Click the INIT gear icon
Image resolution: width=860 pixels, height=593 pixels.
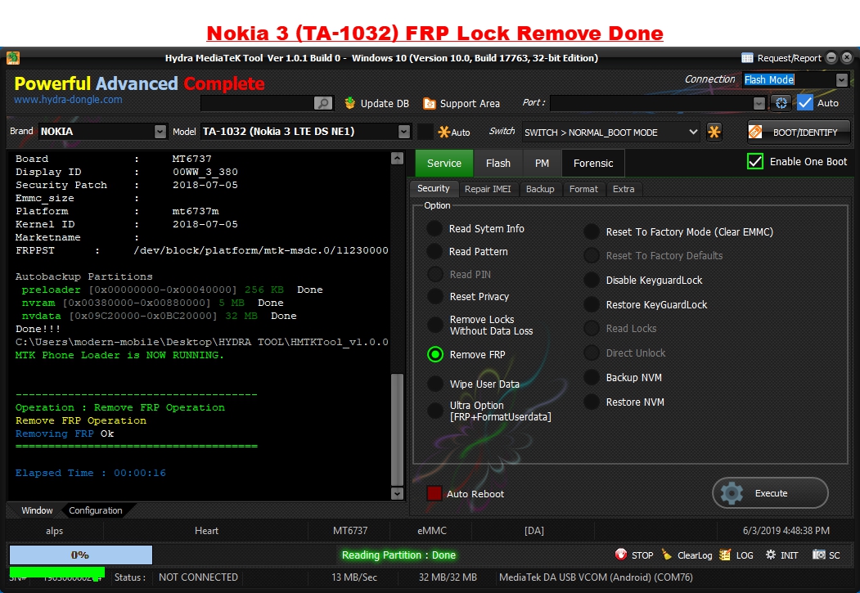pos(771,555)
